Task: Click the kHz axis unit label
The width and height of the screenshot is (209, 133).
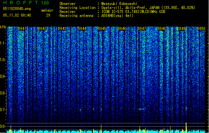Action: click(x=3, y=27)
